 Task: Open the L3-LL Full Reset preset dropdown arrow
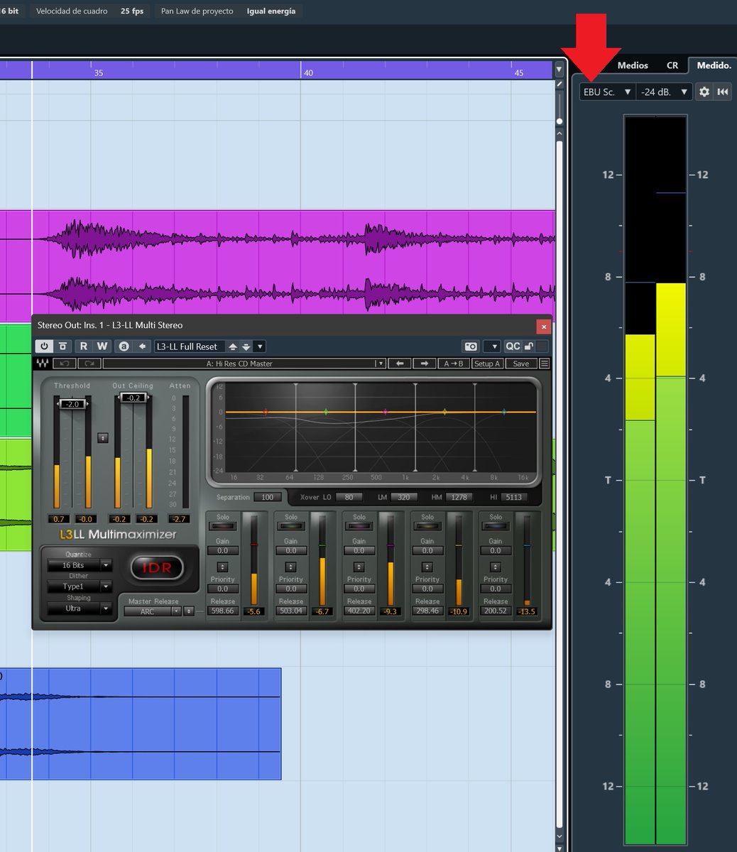260,346
